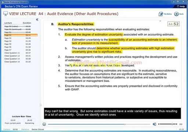
Task: Select Page 51 in lecture list
Action: click(x=18, y=32)
